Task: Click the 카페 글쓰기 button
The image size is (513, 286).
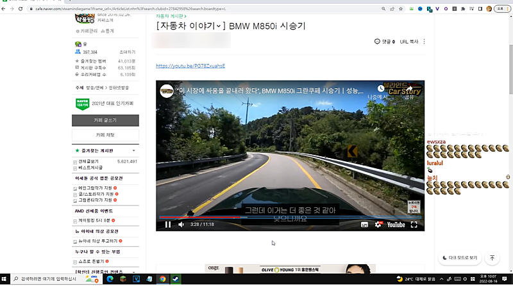Action: click(x=105, y=120)
